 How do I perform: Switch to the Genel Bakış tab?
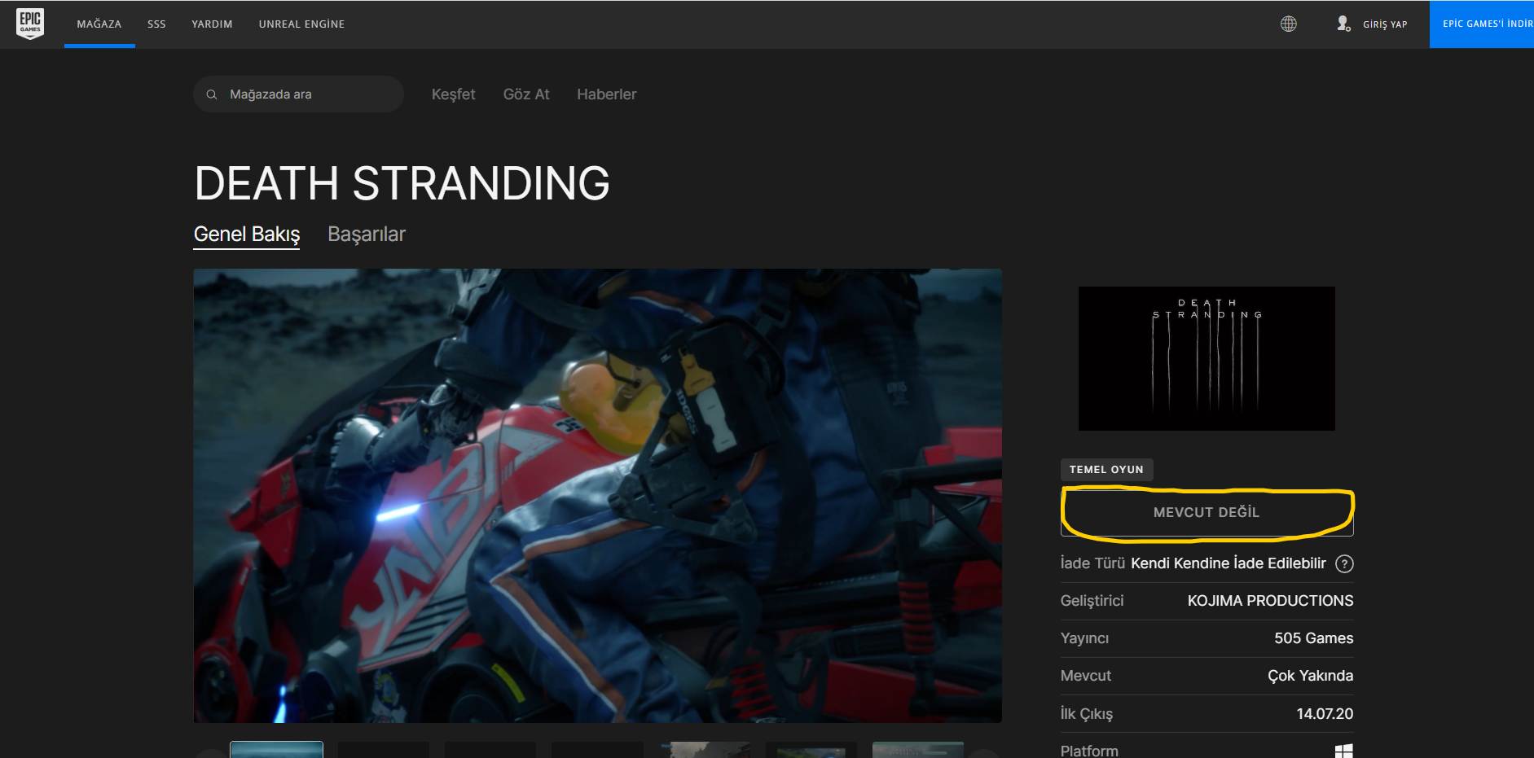click(x=247, y=234)
